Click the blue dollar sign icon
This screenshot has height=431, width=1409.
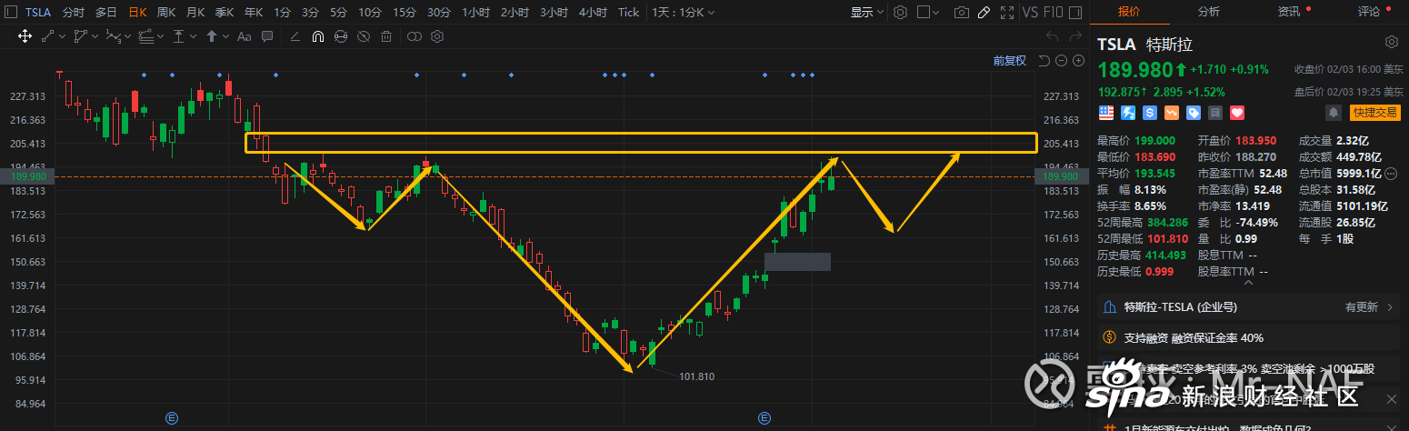pos(1150,113)
